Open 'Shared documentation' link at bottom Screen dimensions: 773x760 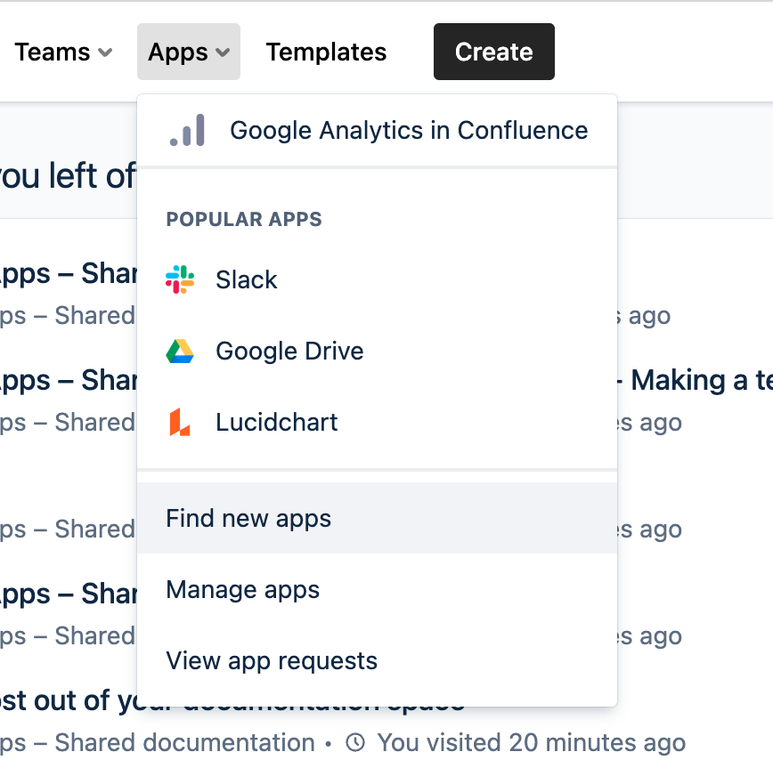tap(184, 742)
